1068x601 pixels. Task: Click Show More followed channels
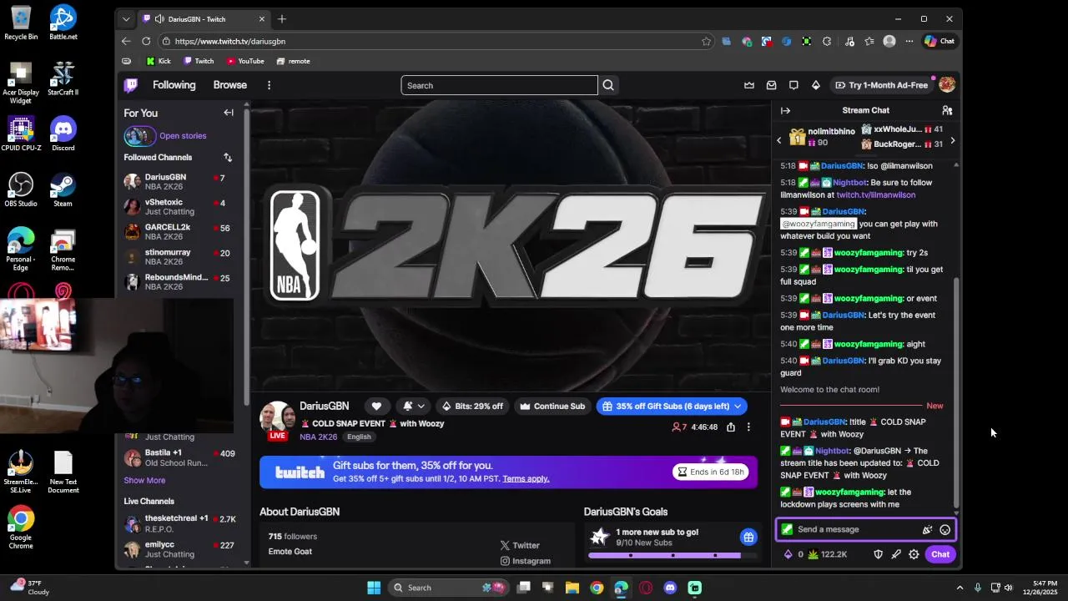144,481
